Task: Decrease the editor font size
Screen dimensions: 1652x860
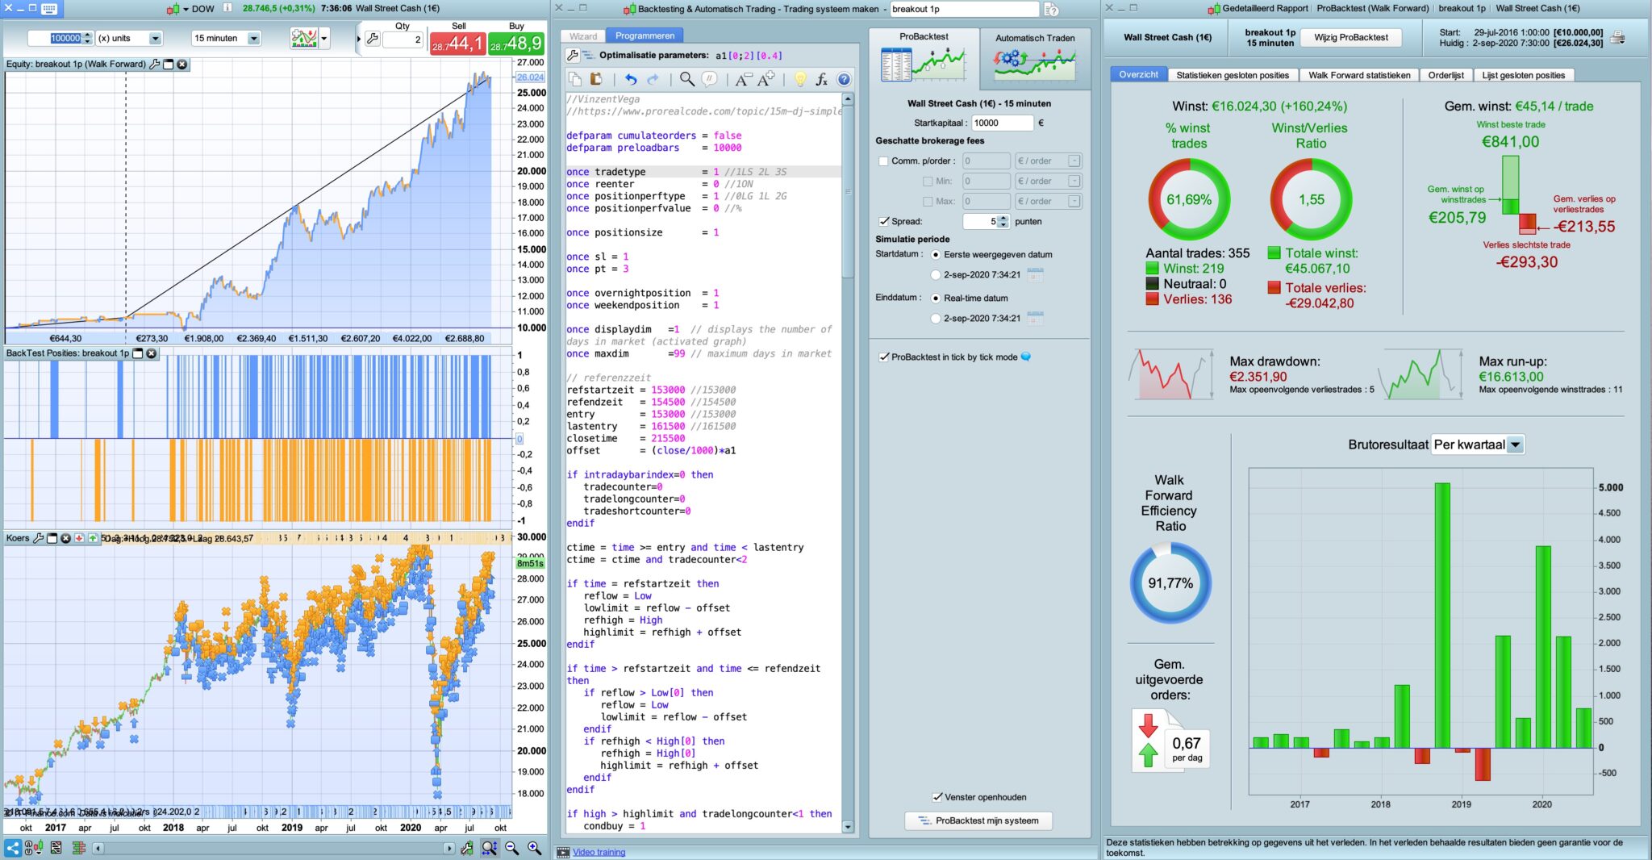Action: 743,79
